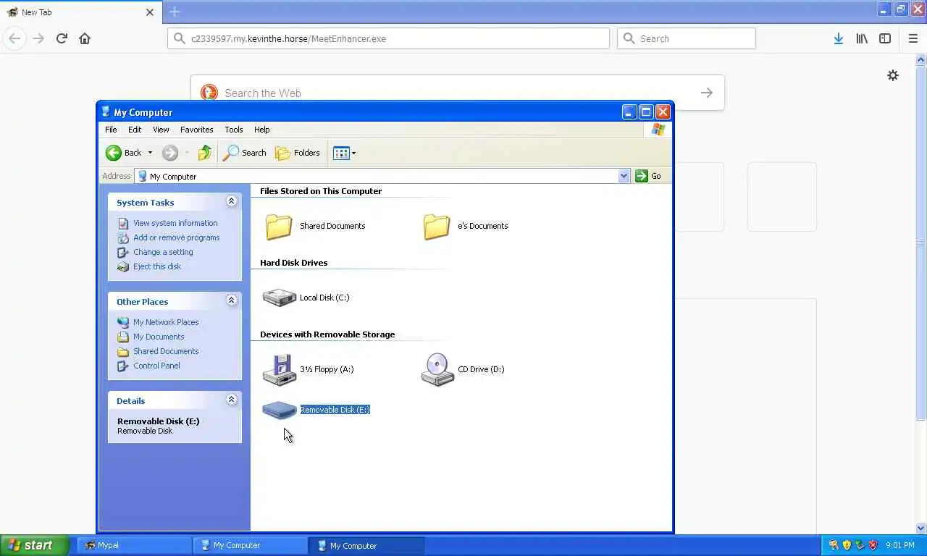927x556 pixels.
Task: Click the red shield tray icon
Action: coord(873,545)
